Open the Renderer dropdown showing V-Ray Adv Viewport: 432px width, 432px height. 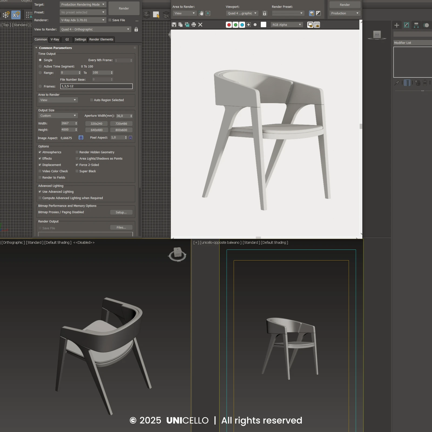coord(83,20)
